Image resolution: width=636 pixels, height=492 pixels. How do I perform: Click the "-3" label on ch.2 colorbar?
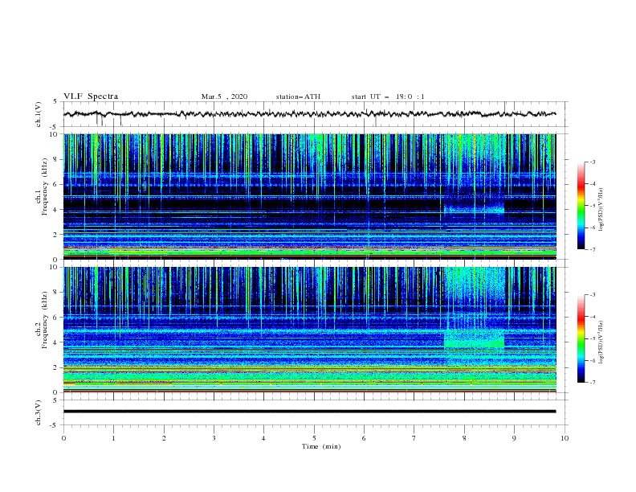pyautogui.click(x=593, y=295)
